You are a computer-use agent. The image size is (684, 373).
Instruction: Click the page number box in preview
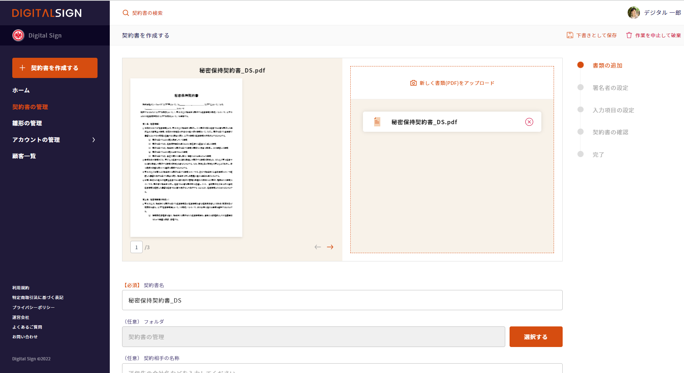(137, 247)
